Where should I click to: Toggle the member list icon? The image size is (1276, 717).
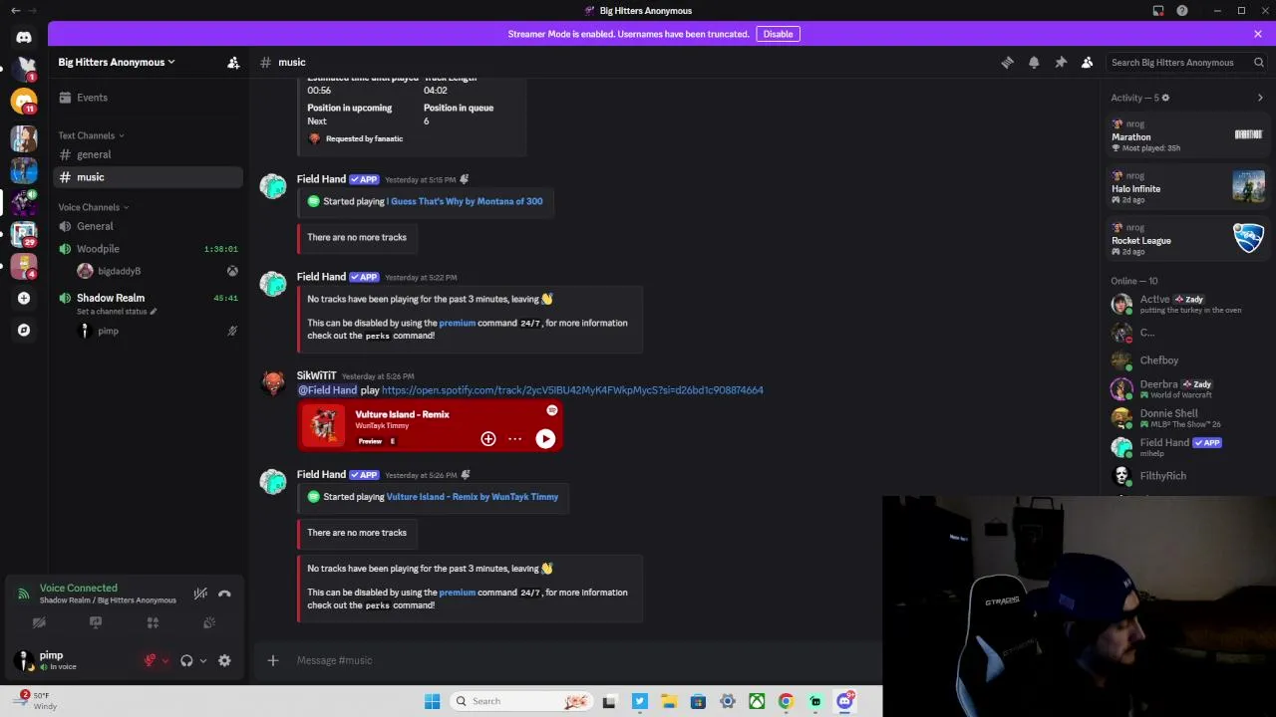coord(1088,62)
